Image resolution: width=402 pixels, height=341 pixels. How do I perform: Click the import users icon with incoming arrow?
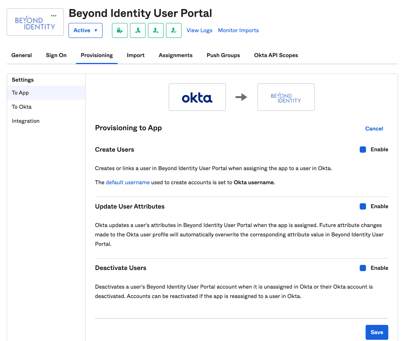click(x=138, y=30)
